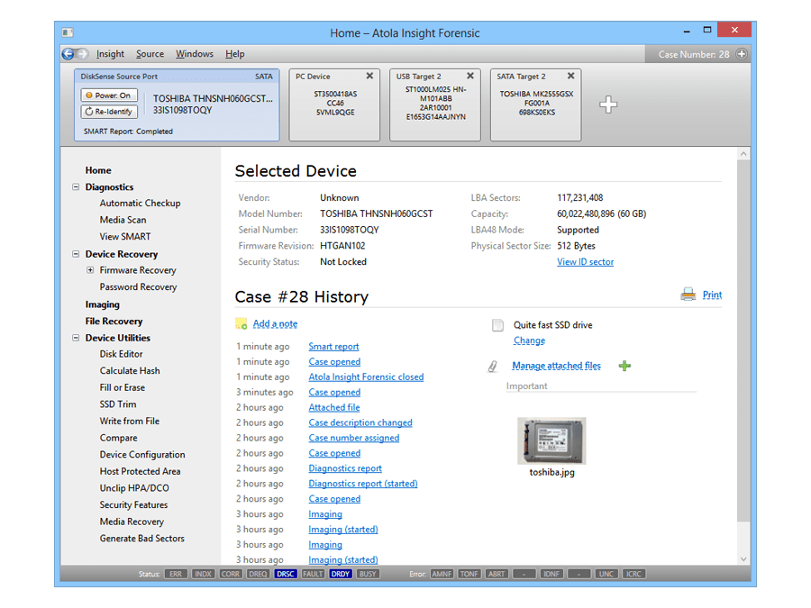Open Calculate Hash utility

[x=130, y=371]
